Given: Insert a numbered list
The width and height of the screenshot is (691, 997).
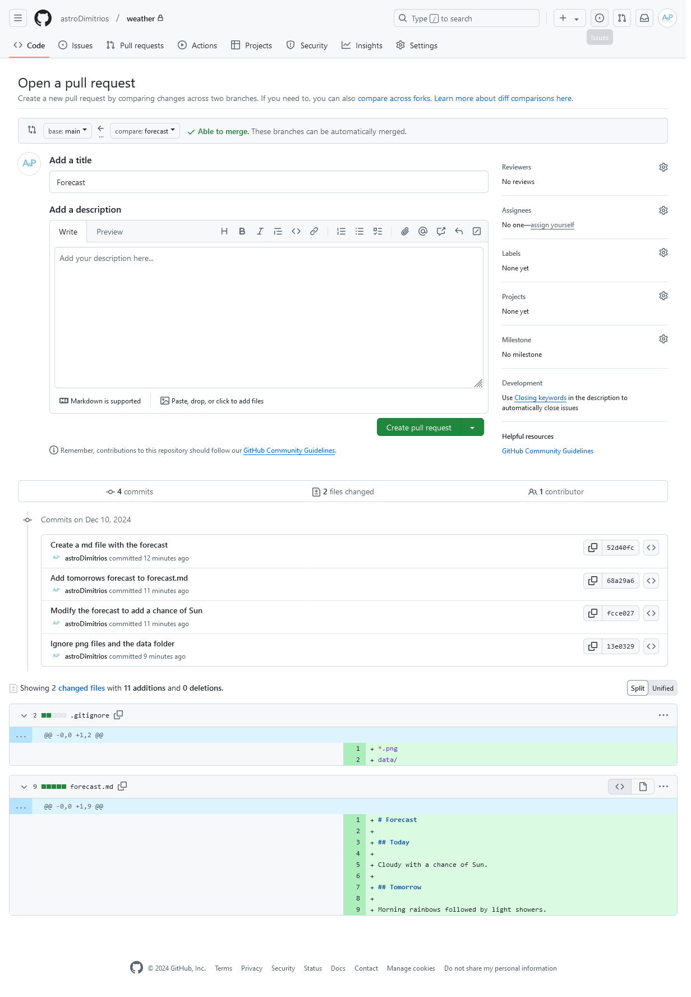Looking at the screenshot, I should click(341, 231).
